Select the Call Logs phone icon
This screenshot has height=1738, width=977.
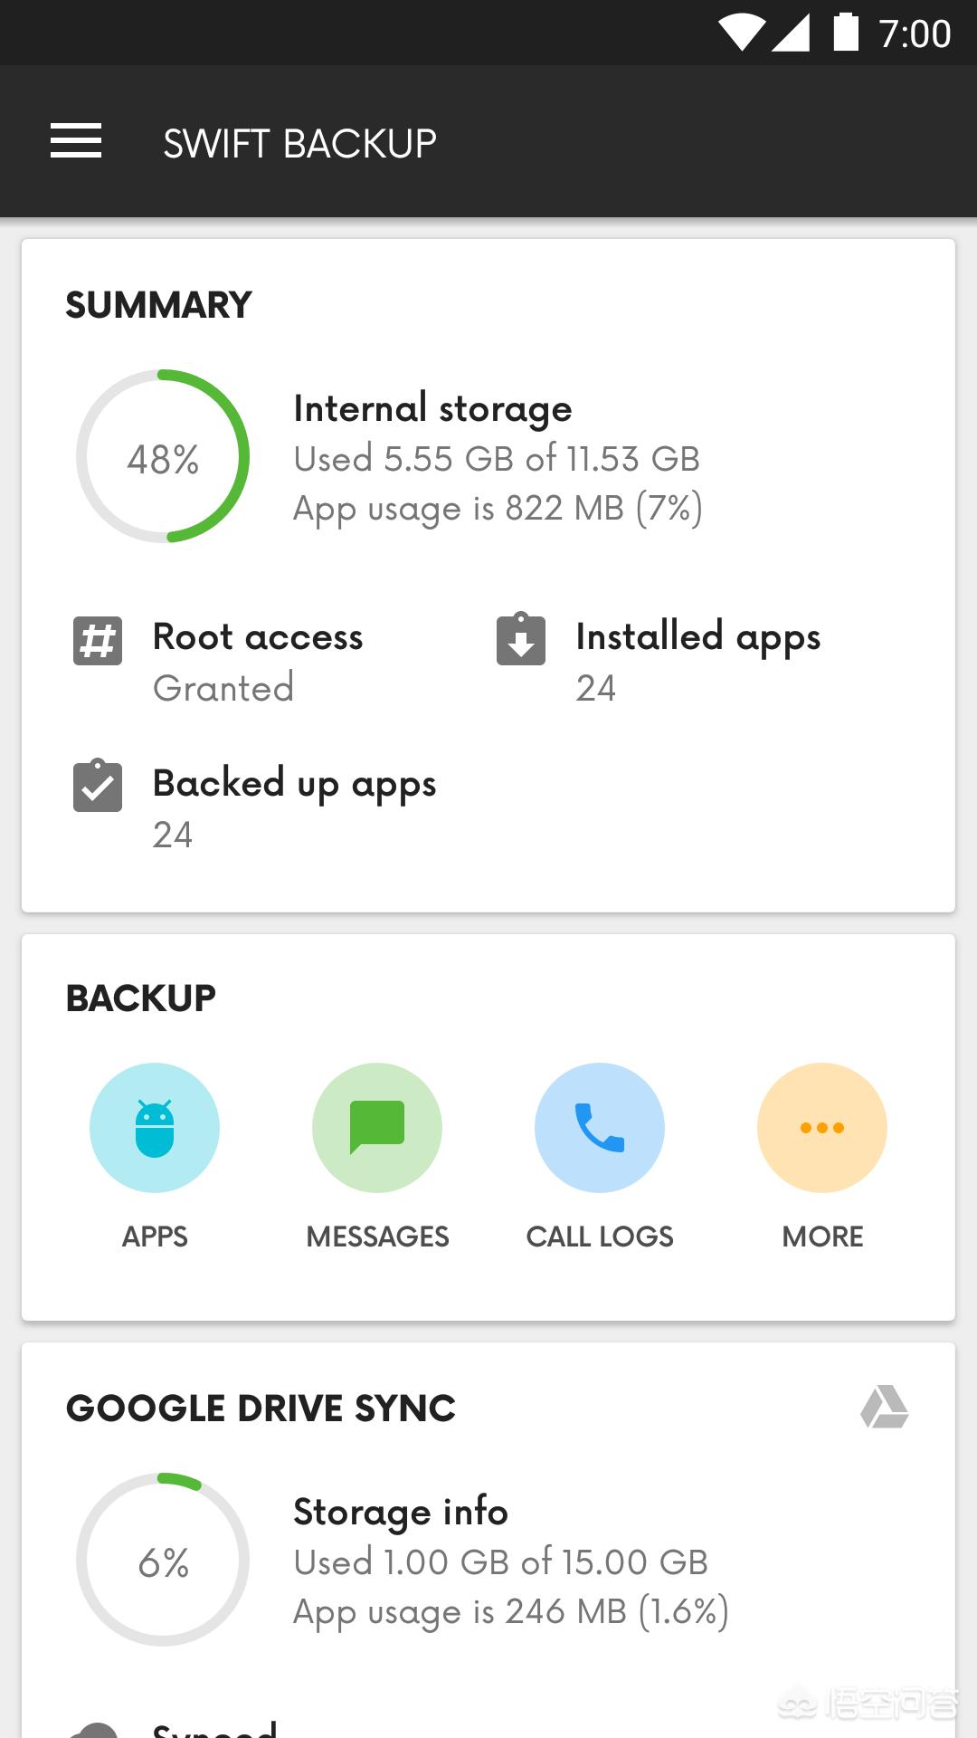[600, 1128]
